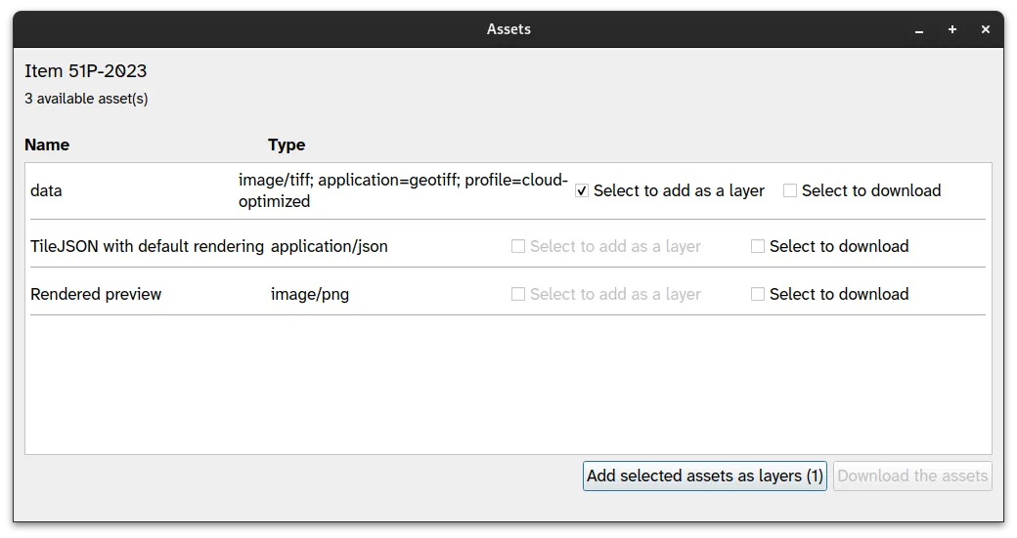Enable download for TileJSON with default rendering
The width and height of the screenshot is (1017, 538).
click(758, 247)
